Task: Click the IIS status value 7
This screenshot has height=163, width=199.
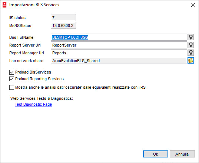Action: tap(63, 18)
